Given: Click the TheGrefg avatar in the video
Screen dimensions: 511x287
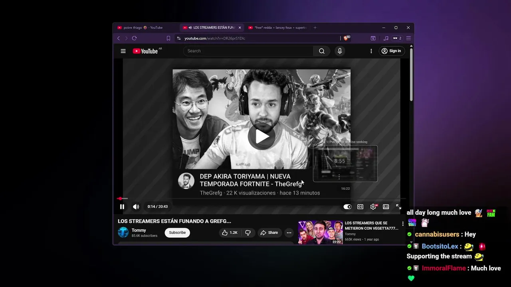Looking at the screenshot, I should tap(186, 181).
